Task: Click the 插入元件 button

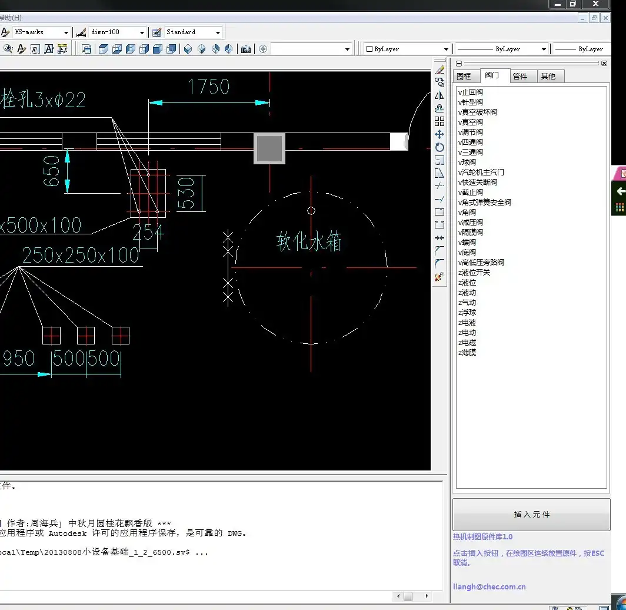Action: pos(531,514)
